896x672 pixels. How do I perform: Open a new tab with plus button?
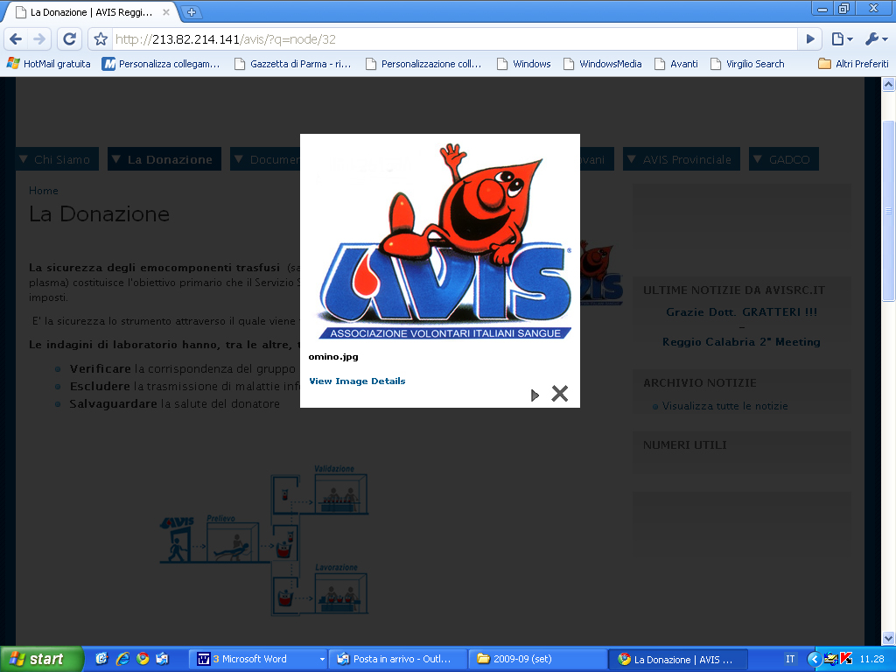click(x=192, y=12)
